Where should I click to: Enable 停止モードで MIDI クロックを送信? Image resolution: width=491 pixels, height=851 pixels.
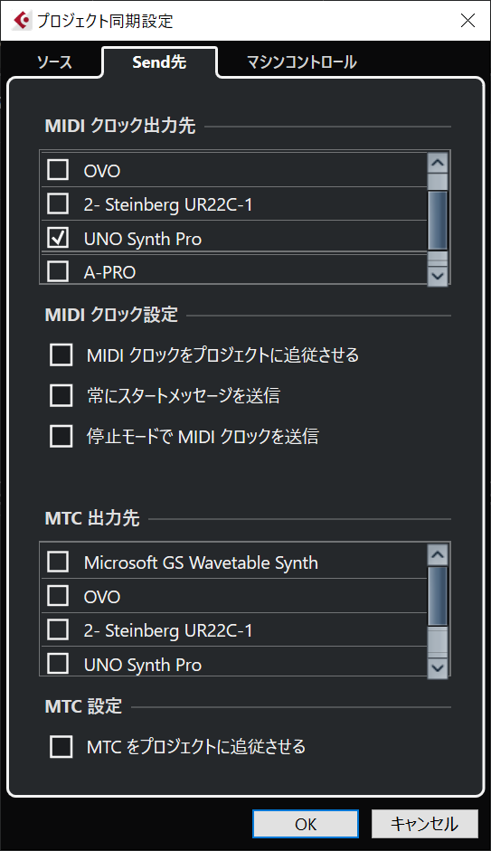click(x=61, y=436)
